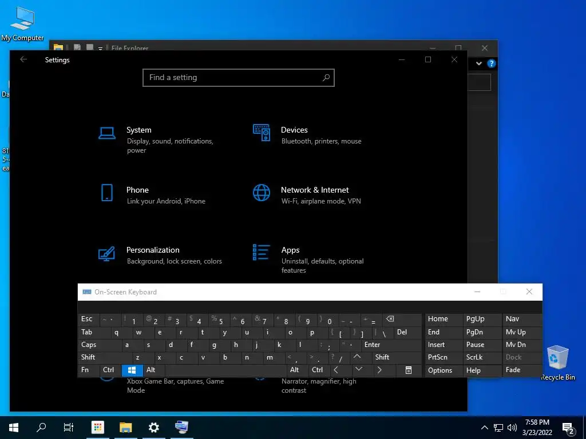Image resolution: width=586 pixels, height=439 pixels.
Task: Show hidden system tray icons
Action: [484, 428]
